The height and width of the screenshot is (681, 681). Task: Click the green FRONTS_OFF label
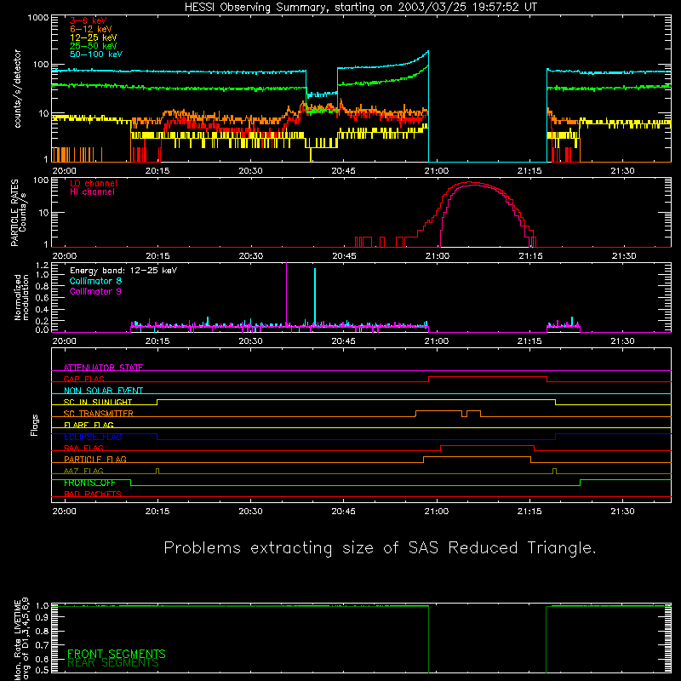[89, 483]
